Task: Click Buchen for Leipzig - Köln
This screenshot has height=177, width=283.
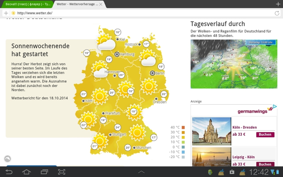Action: (265, 164)
